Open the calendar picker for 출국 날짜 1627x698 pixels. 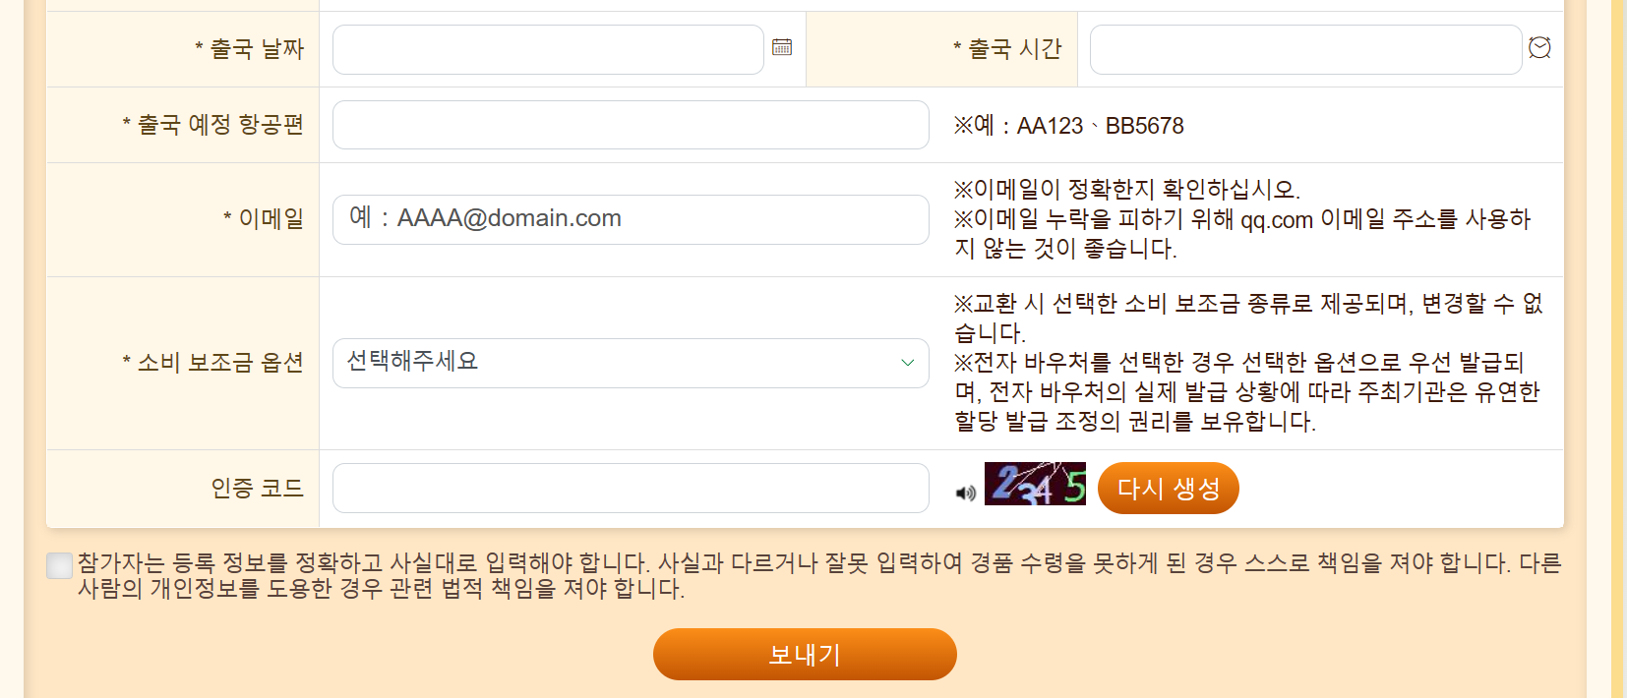point(782,47)
